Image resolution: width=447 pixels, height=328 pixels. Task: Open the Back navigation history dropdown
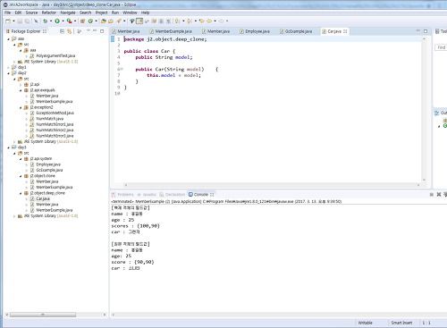pos(215,21)
